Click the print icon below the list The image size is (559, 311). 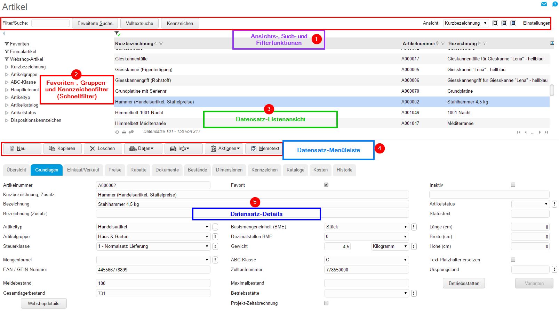point(124,132)
